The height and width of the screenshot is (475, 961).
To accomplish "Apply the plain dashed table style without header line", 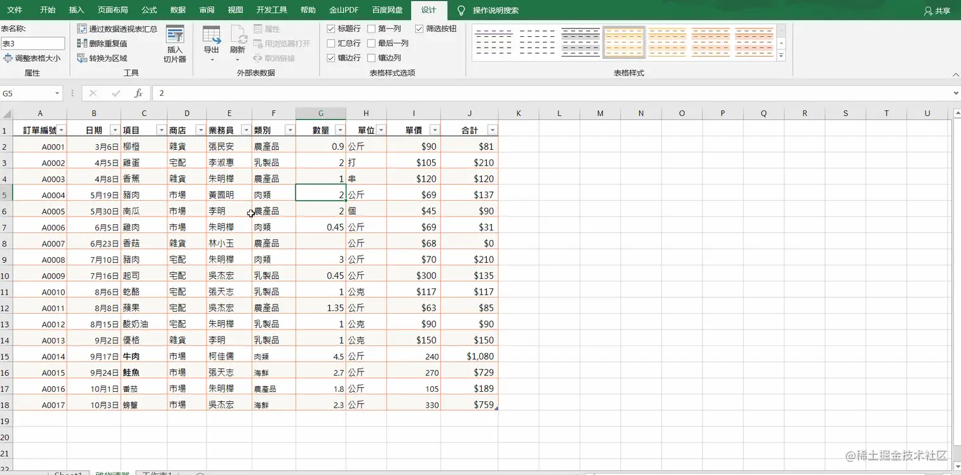I will coord(537,42).
